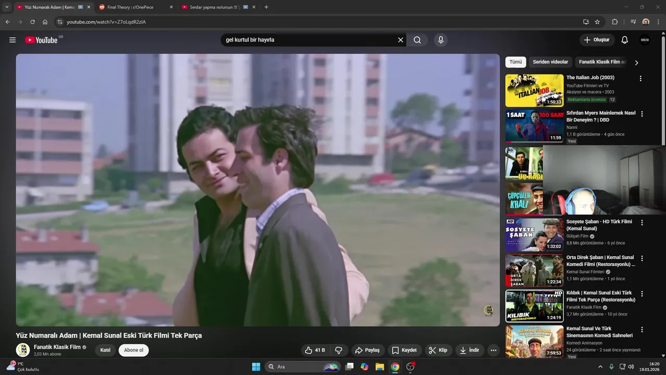The height and width of the screenshot is (375, 666).
Task: Save video with Kaydet button
Action: (404, 350)
